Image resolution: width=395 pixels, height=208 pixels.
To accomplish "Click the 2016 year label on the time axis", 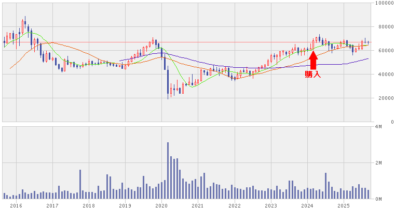I will [x=16, y=206].
